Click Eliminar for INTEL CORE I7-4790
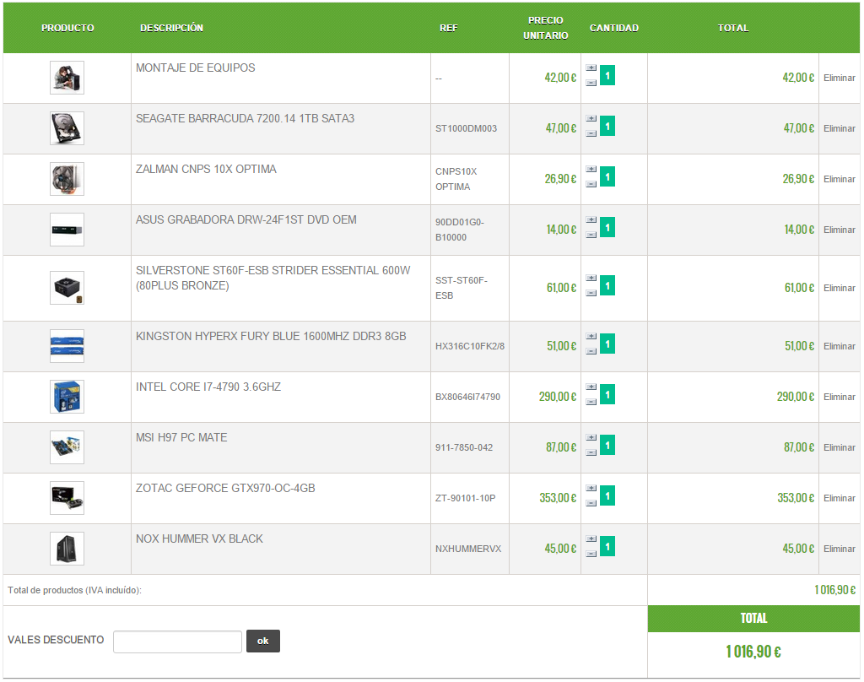 [840, 397]
